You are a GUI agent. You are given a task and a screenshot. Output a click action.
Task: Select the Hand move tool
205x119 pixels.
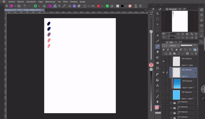pos(158,102)
